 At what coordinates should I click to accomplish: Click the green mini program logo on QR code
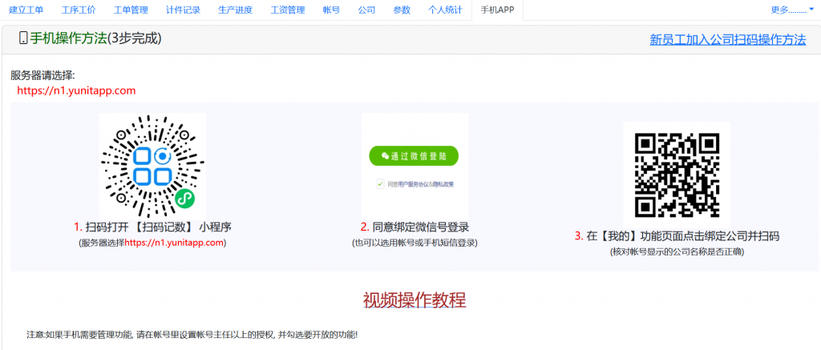[185, 199]
